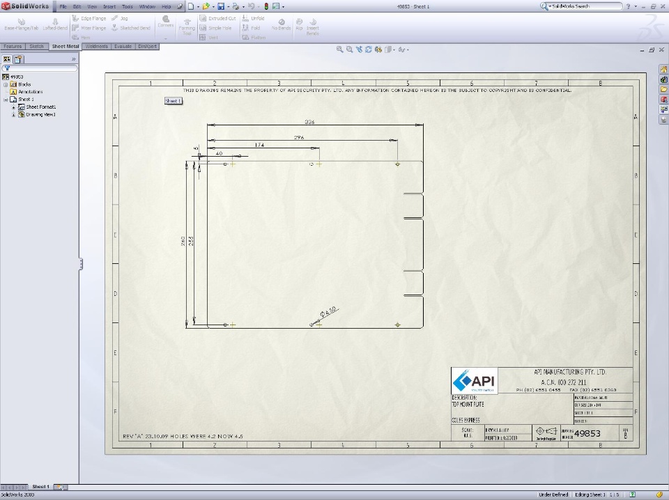The height and width of the screenshot is (500, 669).
Task: Click the Save icon in the toolbar
Action: click(221, 6)
